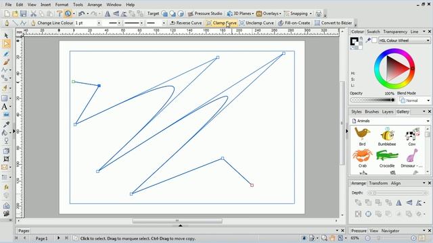Select the Artistic Text tool 'A'

5,107
